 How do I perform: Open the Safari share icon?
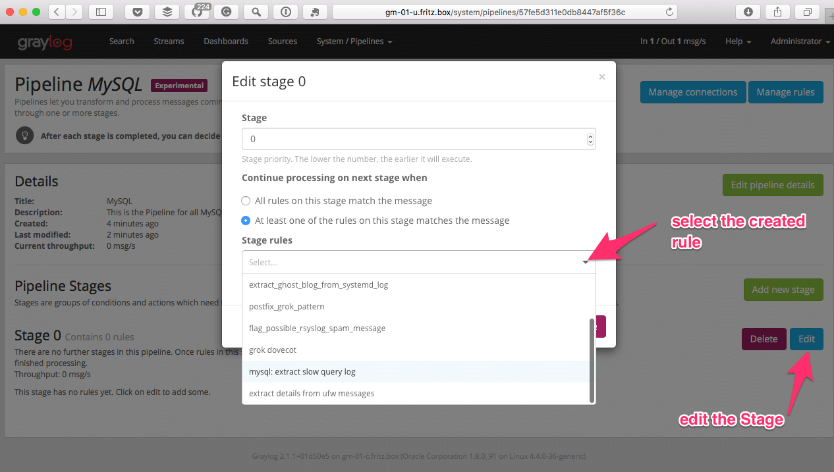click(x=777, y=12)
